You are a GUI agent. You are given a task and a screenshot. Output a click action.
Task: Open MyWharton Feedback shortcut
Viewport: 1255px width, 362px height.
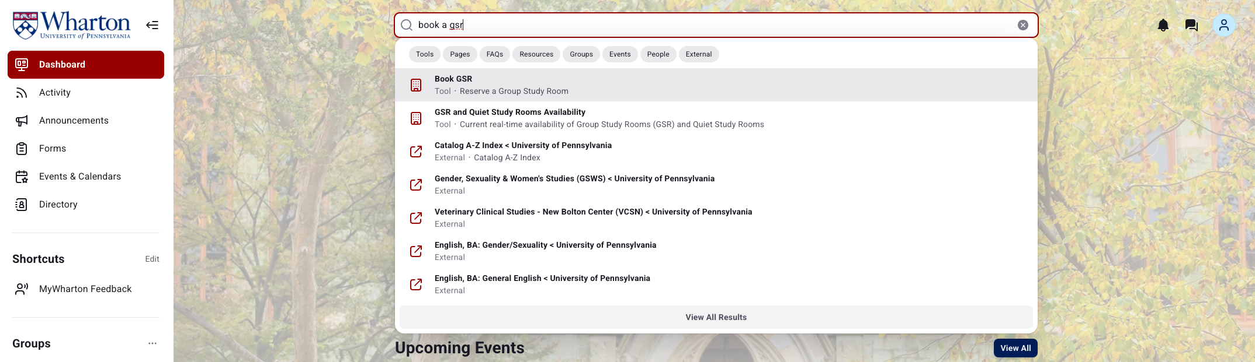(x=86, y=289)
